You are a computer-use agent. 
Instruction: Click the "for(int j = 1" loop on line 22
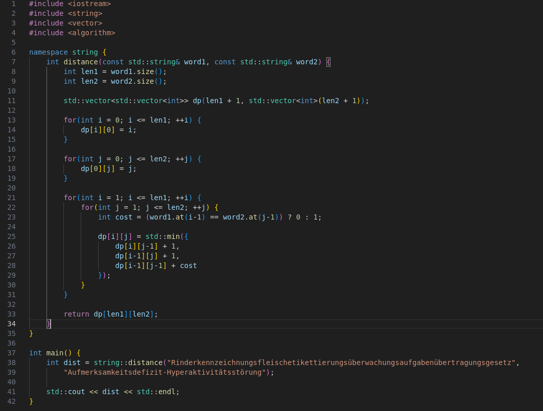[x=109, y=207]
